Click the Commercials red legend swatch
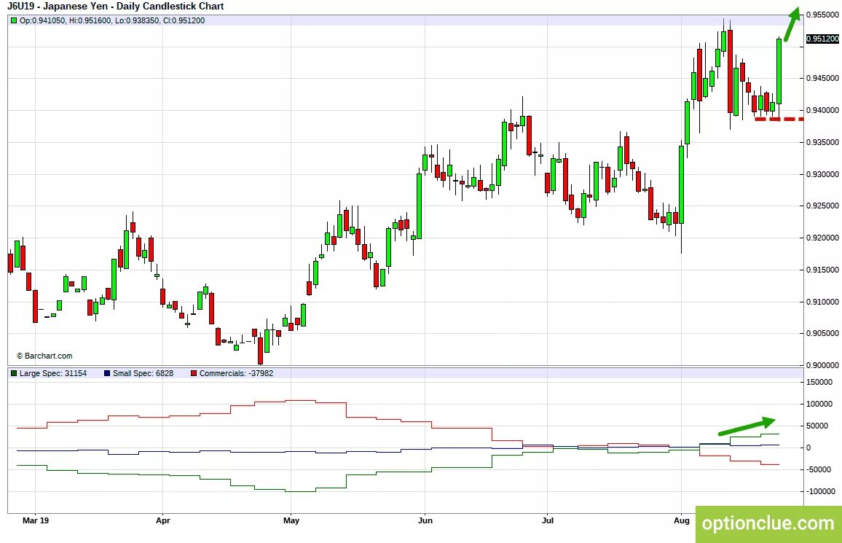Image resolution: width=842 pixels, height=543 pixels. pyautogui.click(x=194, y=373)
